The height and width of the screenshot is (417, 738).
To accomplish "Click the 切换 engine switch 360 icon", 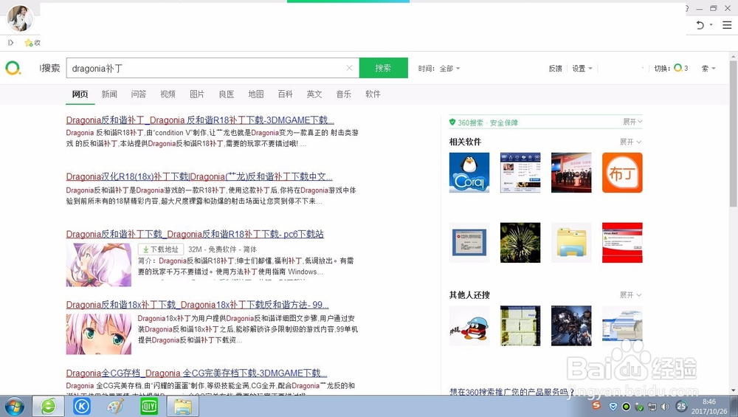I will pyautogui.click(x=677, y=68).
